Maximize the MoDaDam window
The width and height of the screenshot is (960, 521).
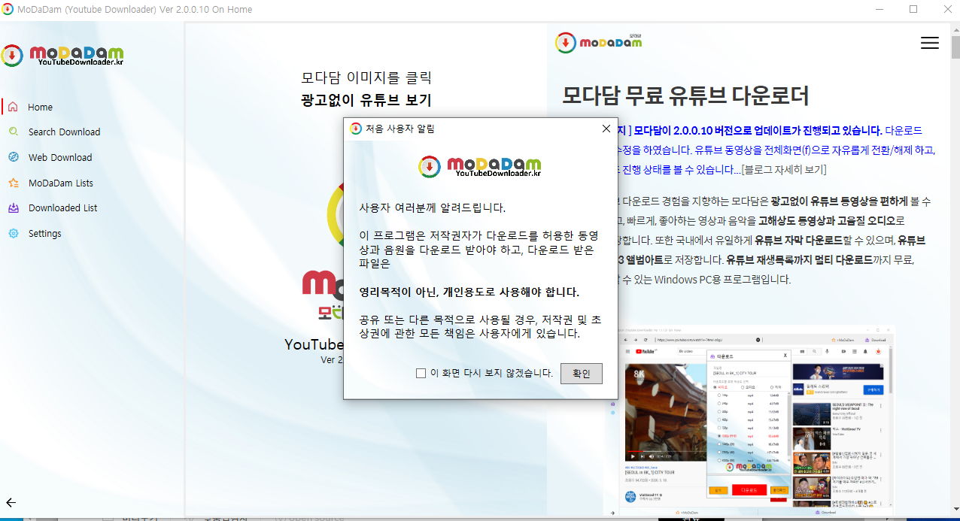(913, 9)
